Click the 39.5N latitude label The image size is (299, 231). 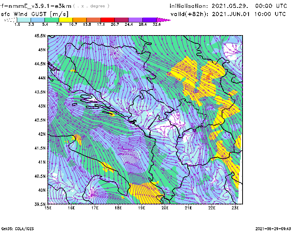(40, 204)
